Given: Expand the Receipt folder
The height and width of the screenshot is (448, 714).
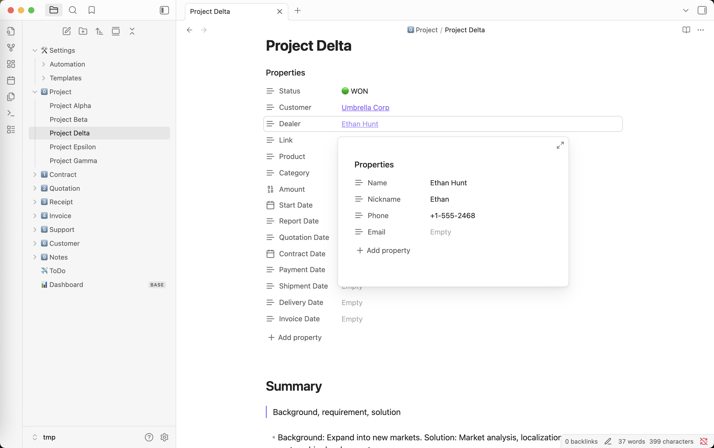Looking at the screenshot, I should (x=35, y=202).
